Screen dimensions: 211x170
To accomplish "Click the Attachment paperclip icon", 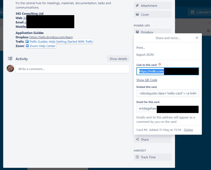I will 137,5.
